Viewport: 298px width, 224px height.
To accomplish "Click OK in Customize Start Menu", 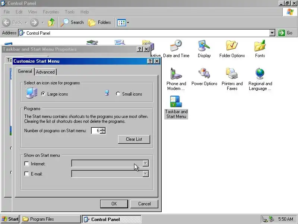I will 114,204.
